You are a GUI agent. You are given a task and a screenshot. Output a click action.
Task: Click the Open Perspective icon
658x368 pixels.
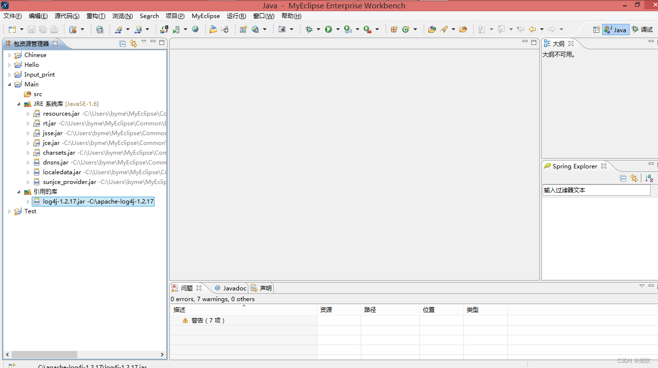(x=596, y=29)
